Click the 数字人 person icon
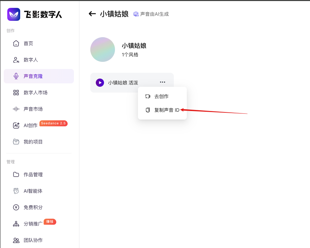Image resolution: width=310 pixels, height=248 pixels. (x=16, y=60)
